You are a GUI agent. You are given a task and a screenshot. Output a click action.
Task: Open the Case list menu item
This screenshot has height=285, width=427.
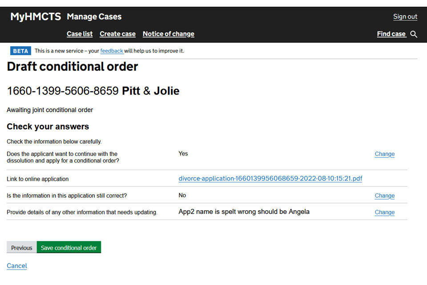pyautogui.click(x=80, y=34)
